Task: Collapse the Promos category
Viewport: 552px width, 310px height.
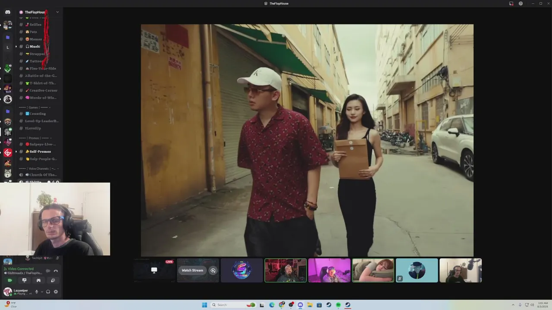Action: pyautogui.click(x=35, y=138)
